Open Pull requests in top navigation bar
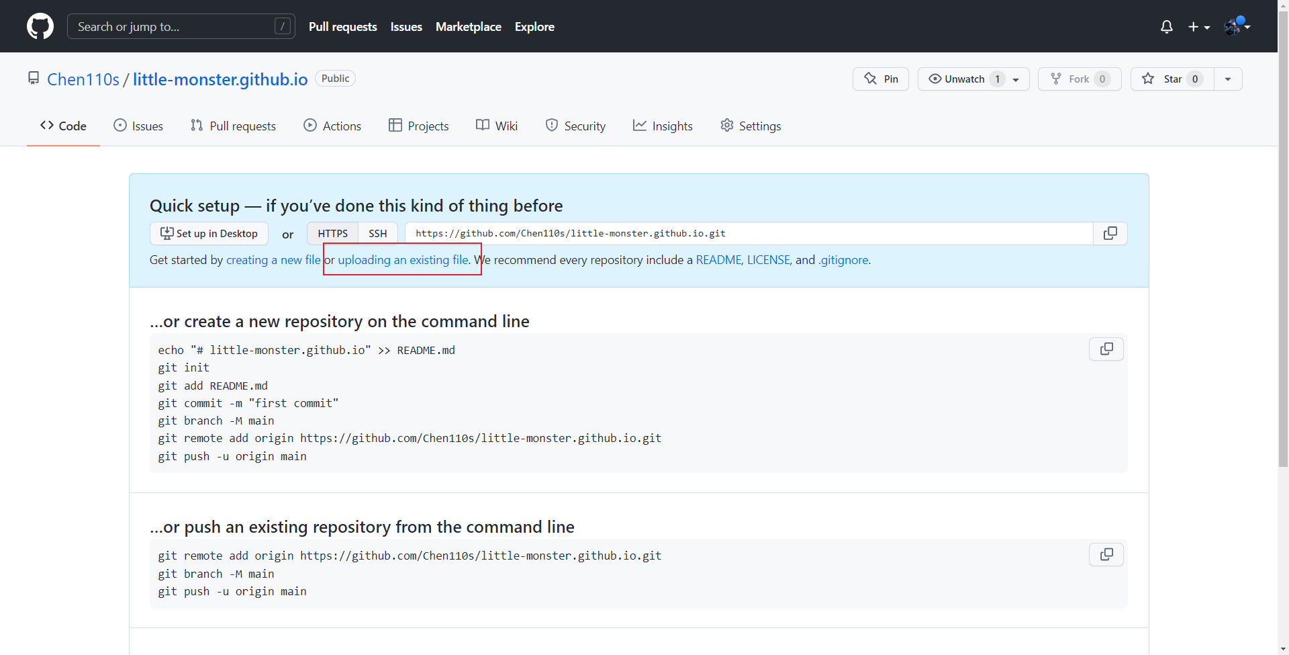1289x655 pixels. pos(342,26)
